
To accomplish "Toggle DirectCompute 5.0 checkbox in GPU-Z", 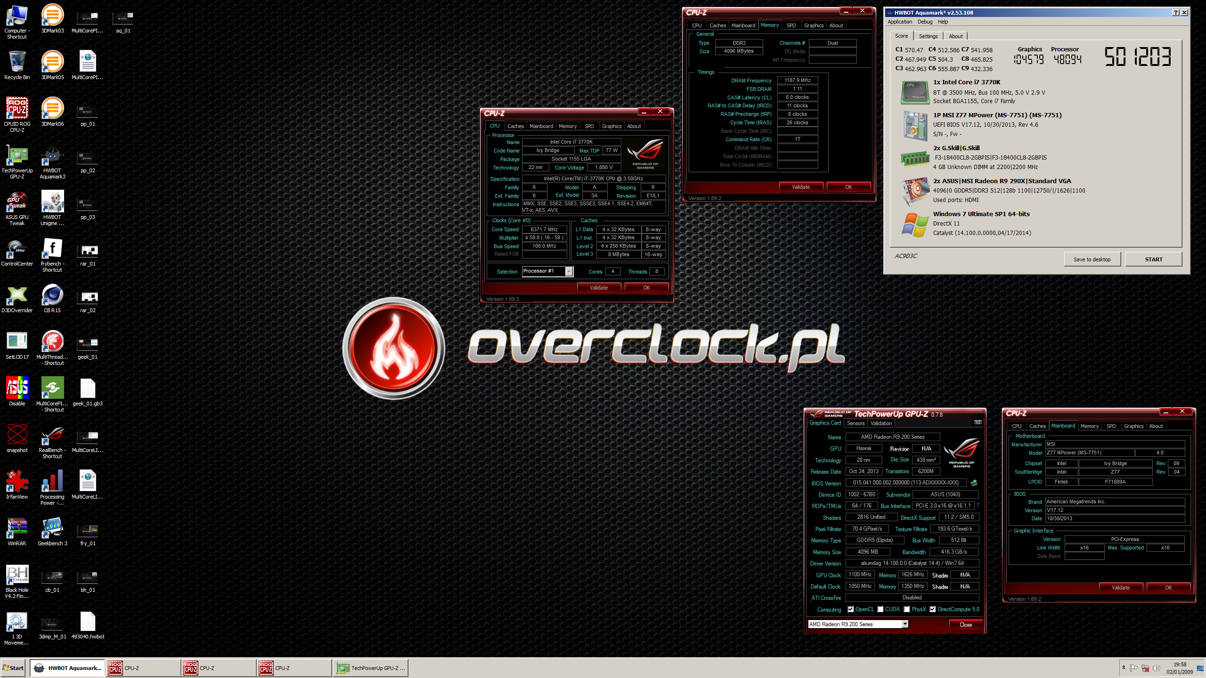I will coord(932,609).
